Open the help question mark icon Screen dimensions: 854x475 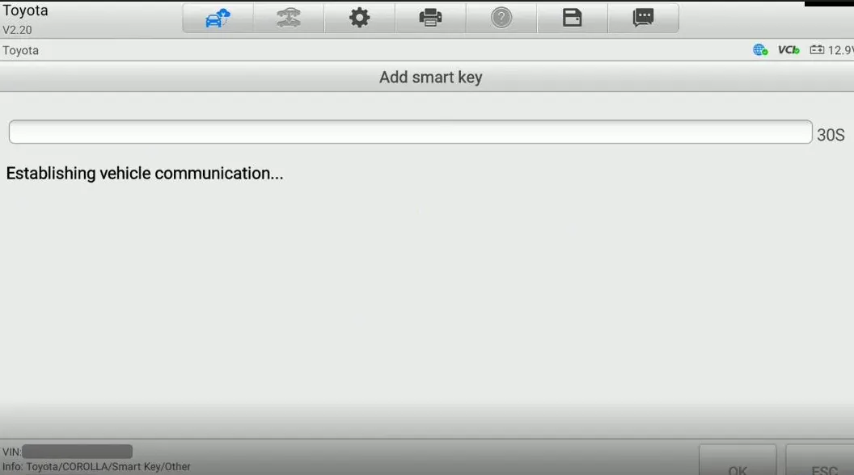501,18
